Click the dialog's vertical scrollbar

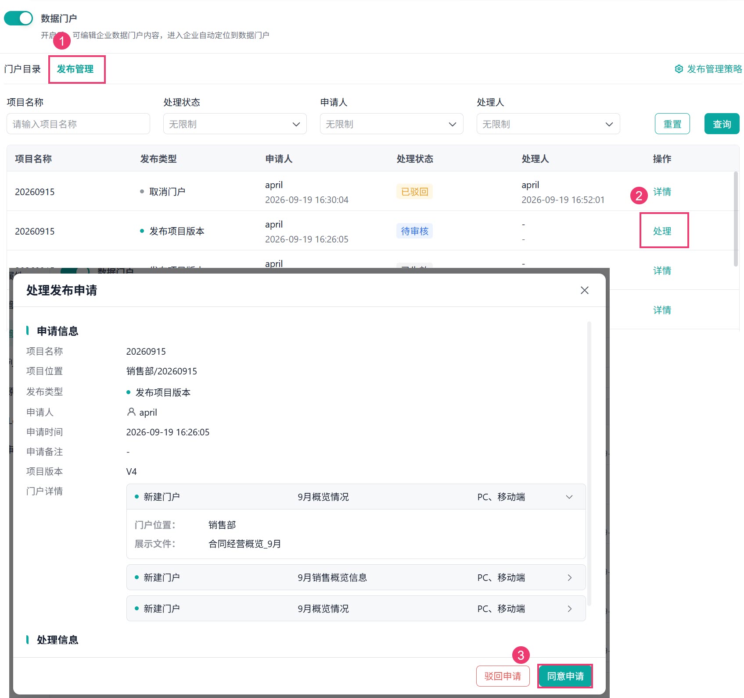click(x=589, y=463)
